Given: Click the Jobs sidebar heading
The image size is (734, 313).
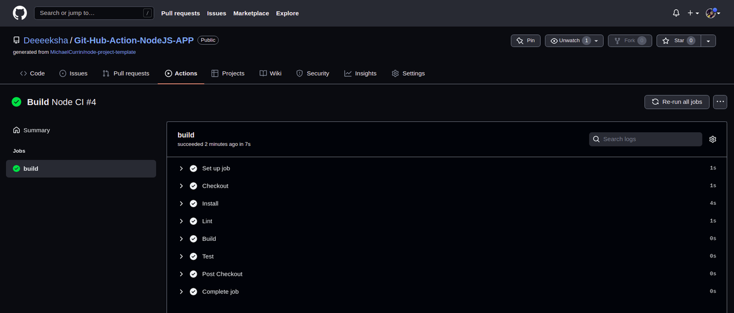Looking at the screenshot, I should [19, 151].
